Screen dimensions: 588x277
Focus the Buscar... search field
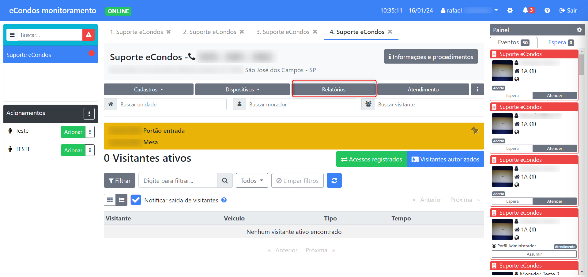point(50,35)
